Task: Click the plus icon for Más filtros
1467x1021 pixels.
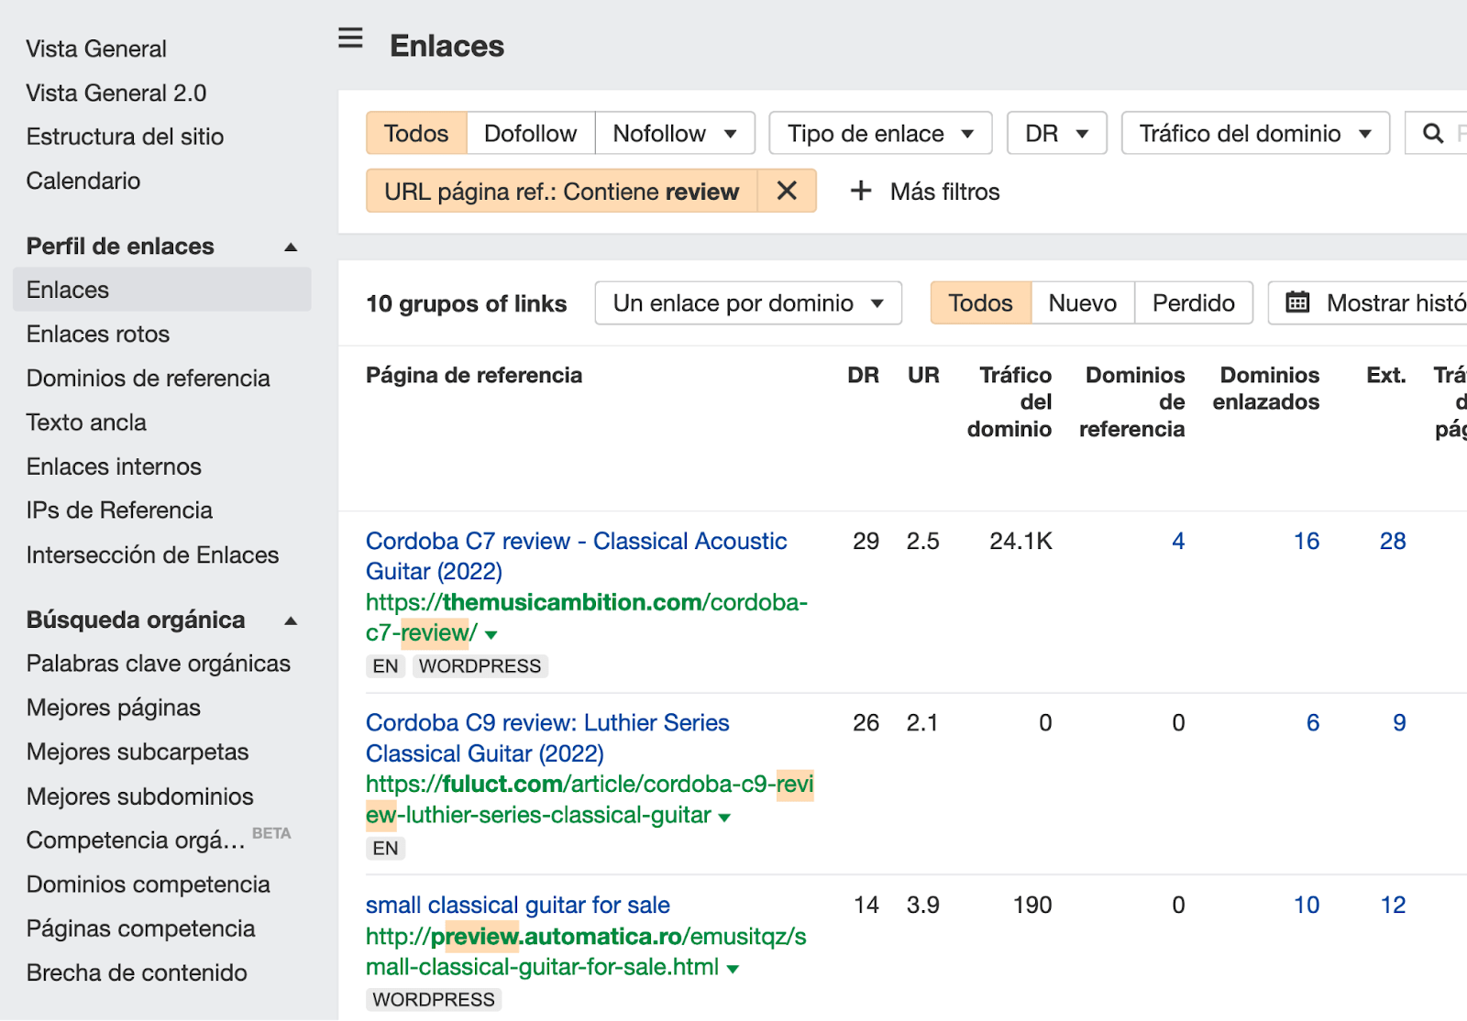Action: point(860,191)
